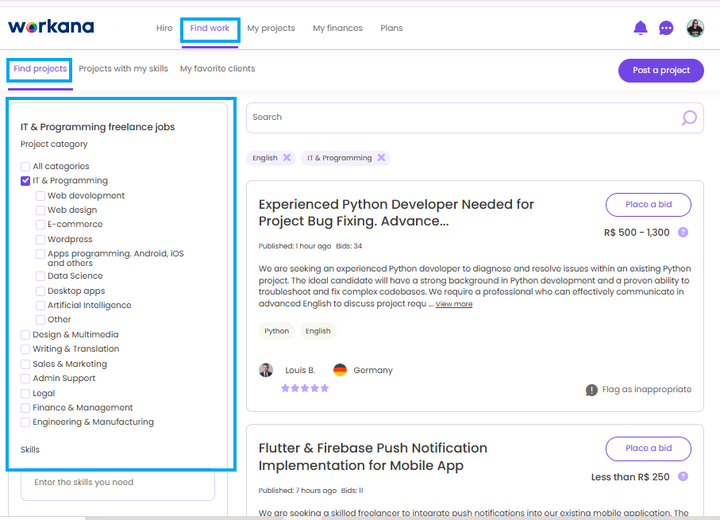Click the View more link
Viewport: 720px width, 520px height.
454,304
